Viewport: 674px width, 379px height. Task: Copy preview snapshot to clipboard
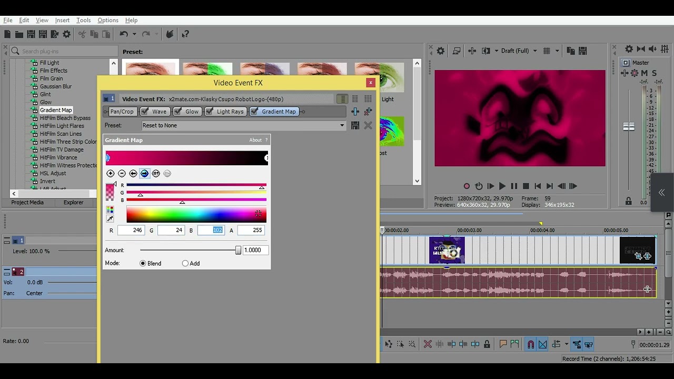[x=571, y=51]
